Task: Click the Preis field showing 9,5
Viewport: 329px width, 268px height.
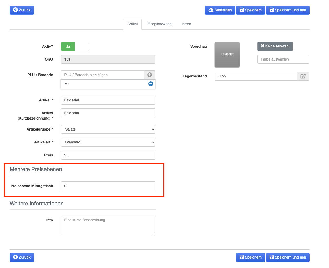Action: pyautogui.click(x=108, y=155)
